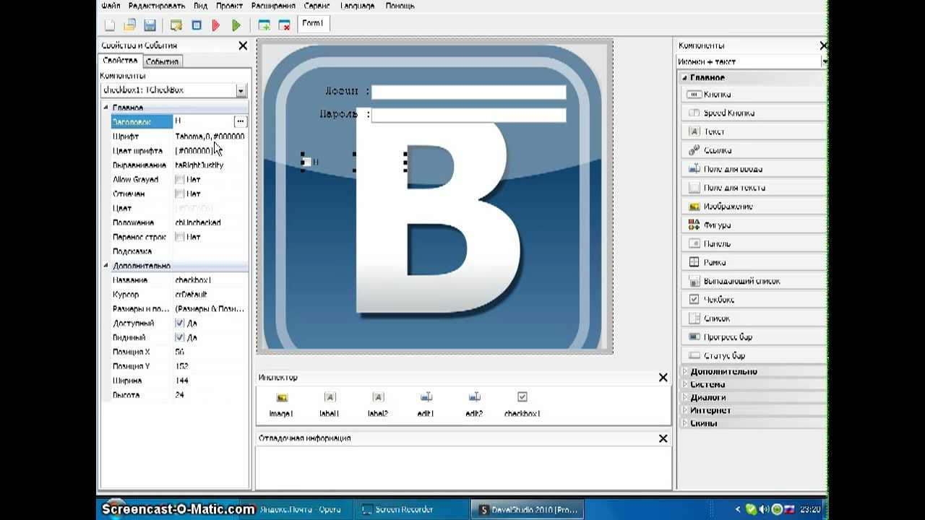Collapse the Главное properties section
This screenshot has width=925, height=520.
(x=107, y=107)
